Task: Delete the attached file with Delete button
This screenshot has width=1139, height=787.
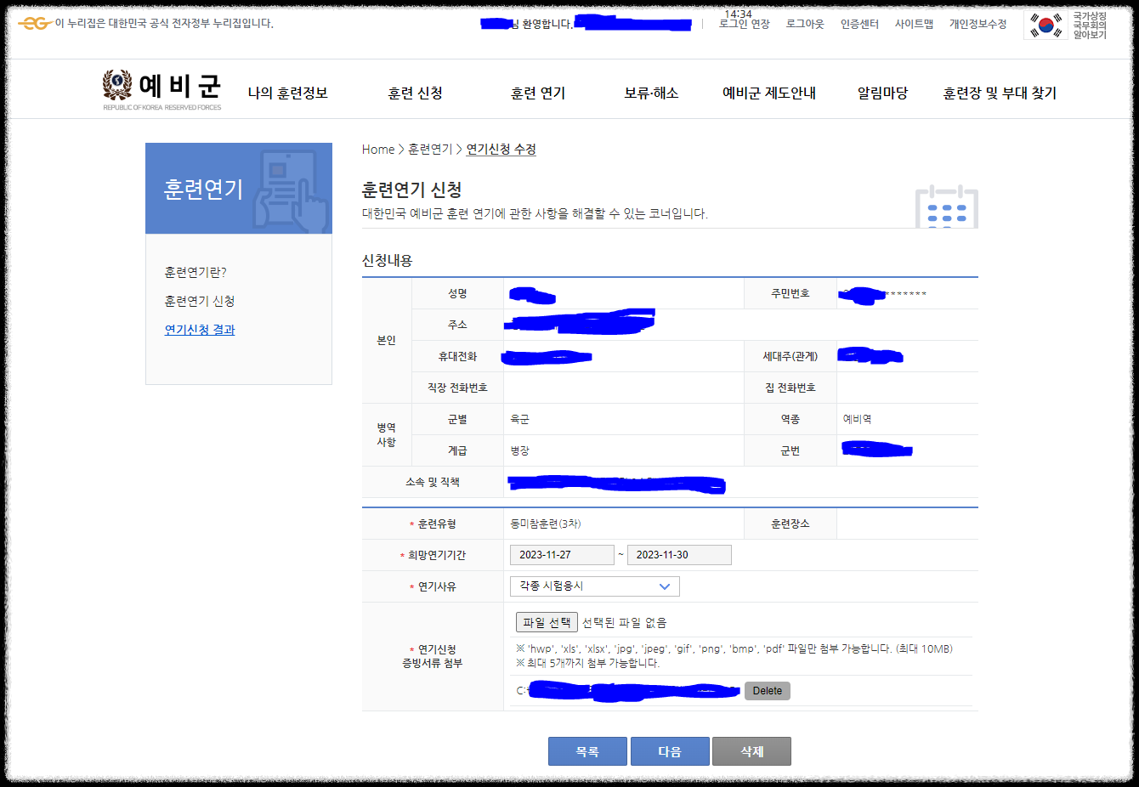Action: coord(767,691)
